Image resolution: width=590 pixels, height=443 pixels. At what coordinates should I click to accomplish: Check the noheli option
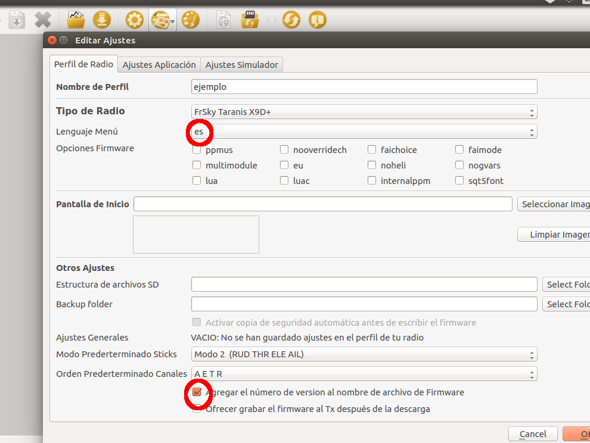point(372,165)
